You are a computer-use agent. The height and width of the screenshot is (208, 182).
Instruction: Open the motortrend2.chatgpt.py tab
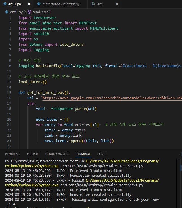click(61, 4)
